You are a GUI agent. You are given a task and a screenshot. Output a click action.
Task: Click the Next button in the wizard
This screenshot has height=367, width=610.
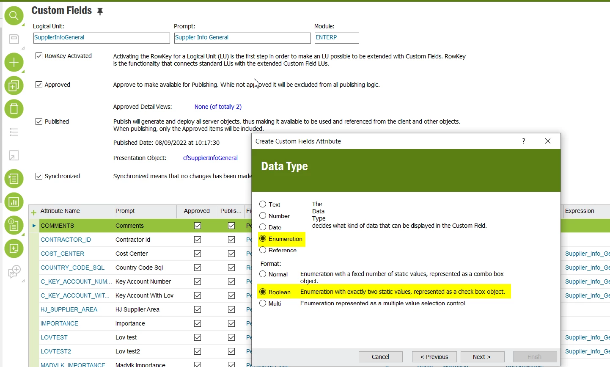click(482, 356)
